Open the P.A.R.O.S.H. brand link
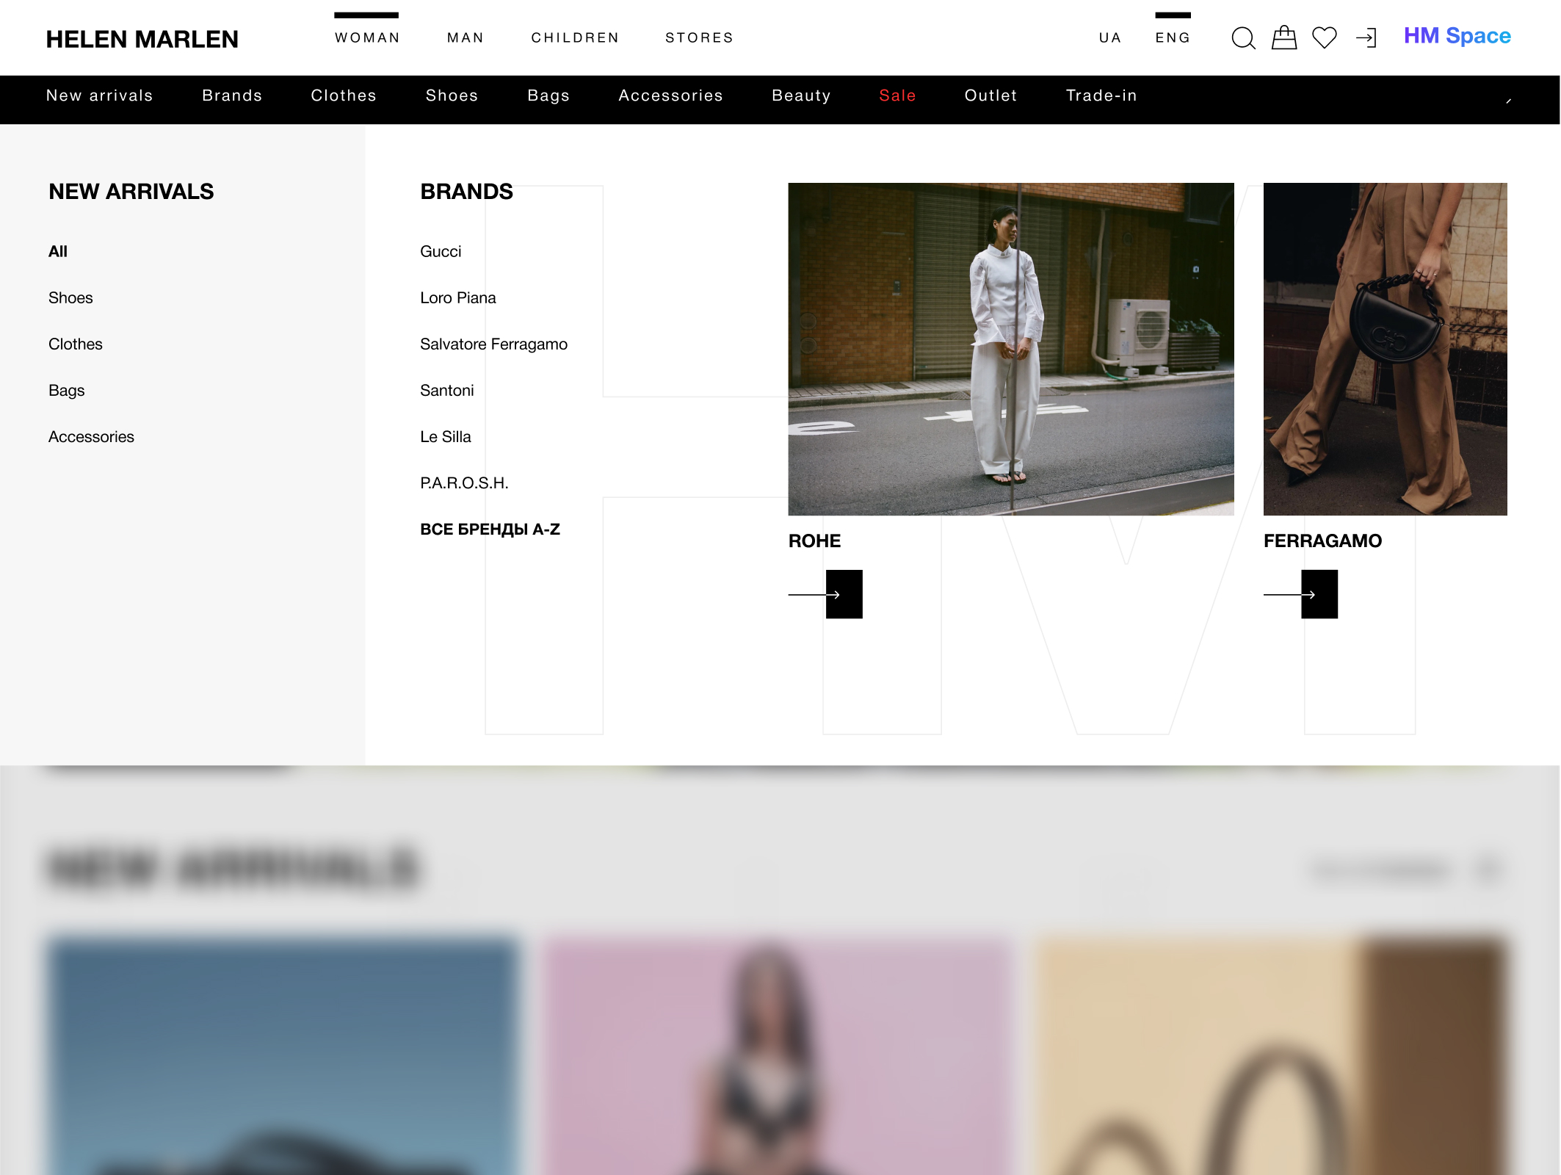 pos(464,482)
